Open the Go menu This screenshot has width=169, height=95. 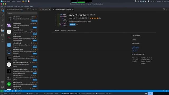pyautogui.click(x=19, y=6)
